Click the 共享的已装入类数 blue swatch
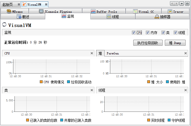Viewport: 191px width, 126px height. point(62,120)
